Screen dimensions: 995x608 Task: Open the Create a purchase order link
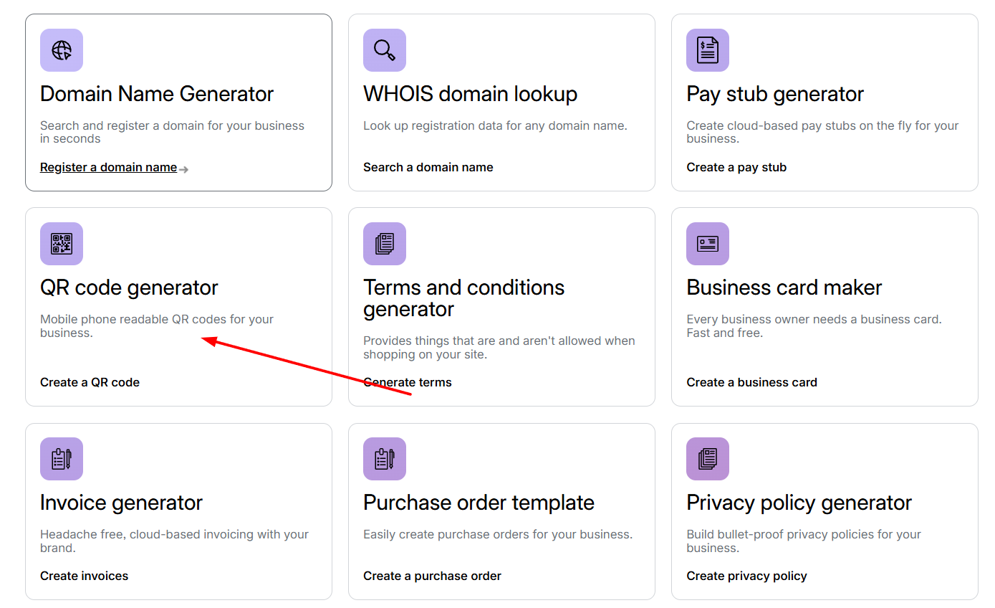click(x=432, y=576)
